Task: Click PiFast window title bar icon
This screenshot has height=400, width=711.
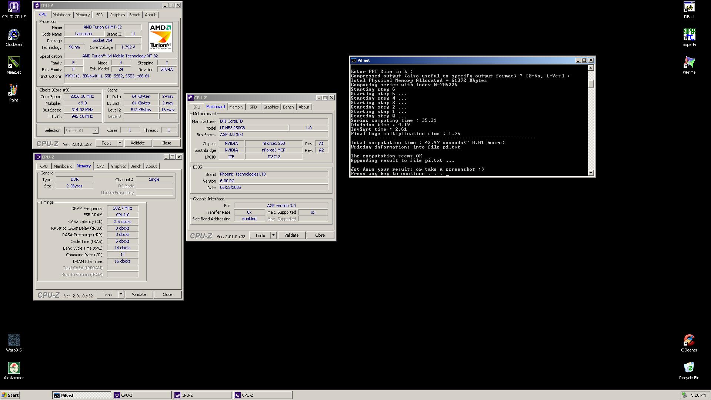Action: coord(354,60)
